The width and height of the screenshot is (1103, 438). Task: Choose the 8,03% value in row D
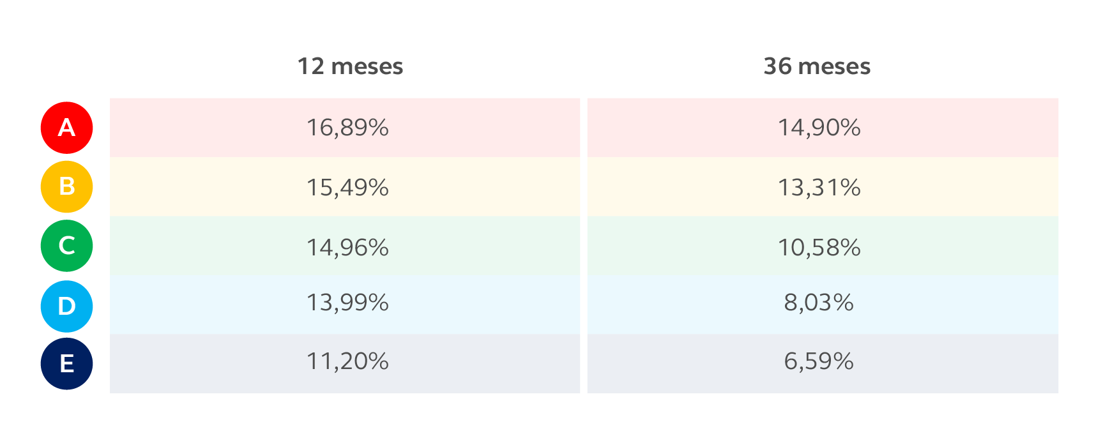(x=819, y=302)
